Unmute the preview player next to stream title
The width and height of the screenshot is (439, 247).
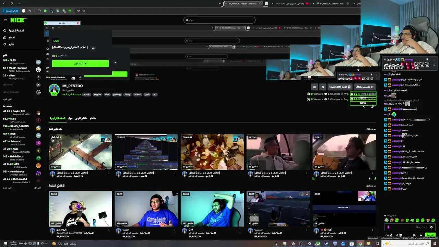click(93, 48)
